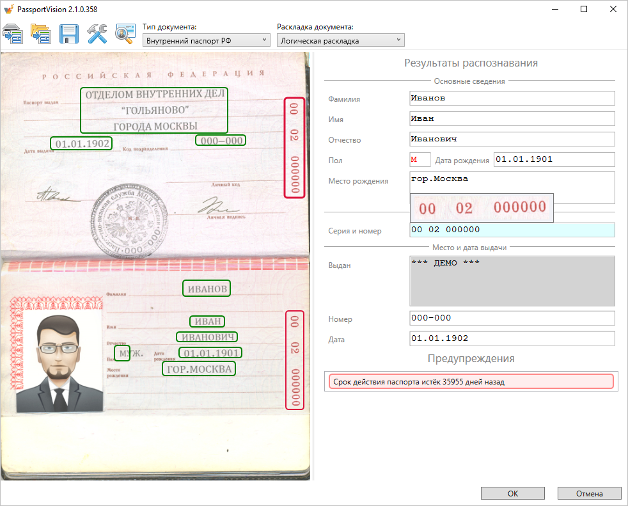The image size is (628, 506).
Task: Click the Фамилия field with Иванов
Action: 512,98
